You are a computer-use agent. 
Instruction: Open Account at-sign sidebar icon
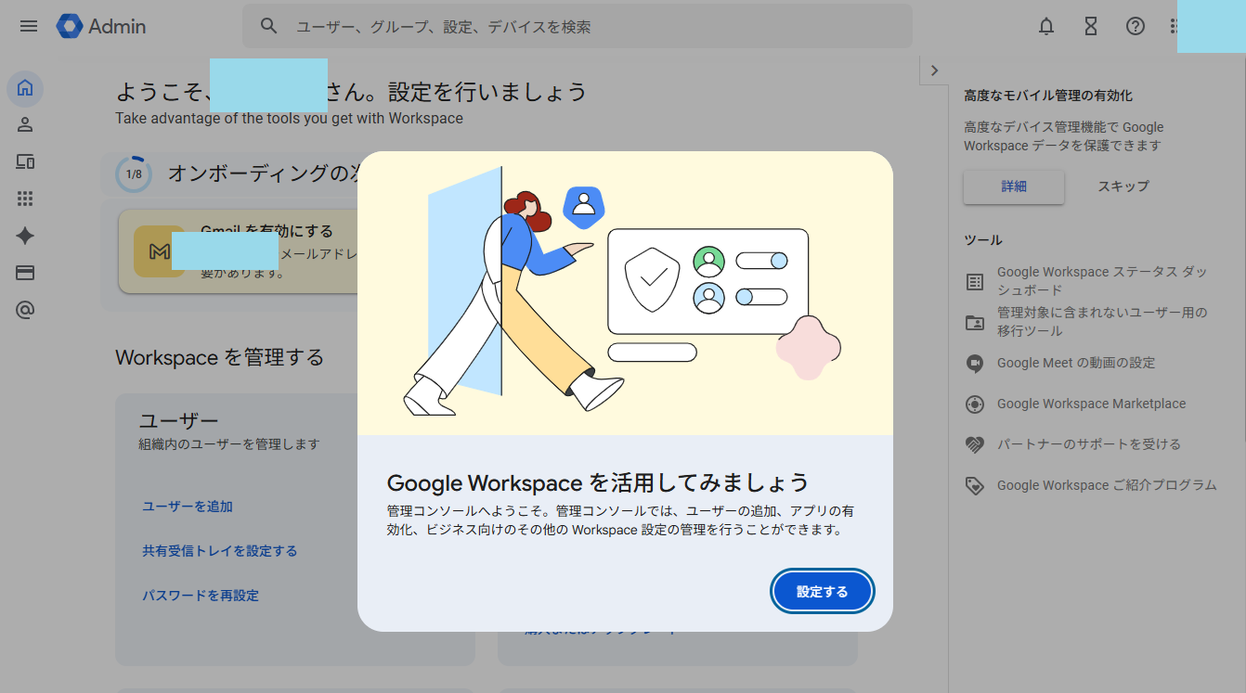[25, 310]
